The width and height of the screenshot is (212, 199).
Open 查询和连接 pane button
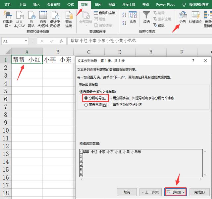point(104,13)
